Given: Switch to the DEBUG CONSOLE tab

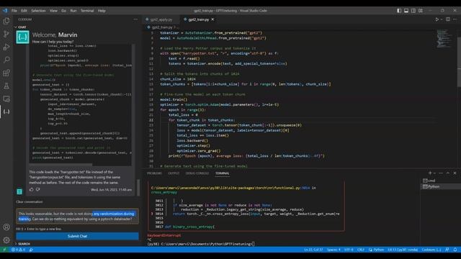Looking at the screenshot, I should click(197, 173).
